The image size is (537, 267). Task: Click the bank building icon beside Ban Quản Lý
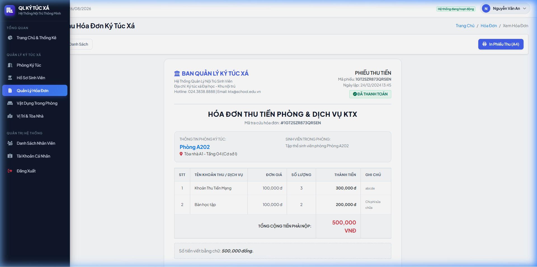pos(177,74)
